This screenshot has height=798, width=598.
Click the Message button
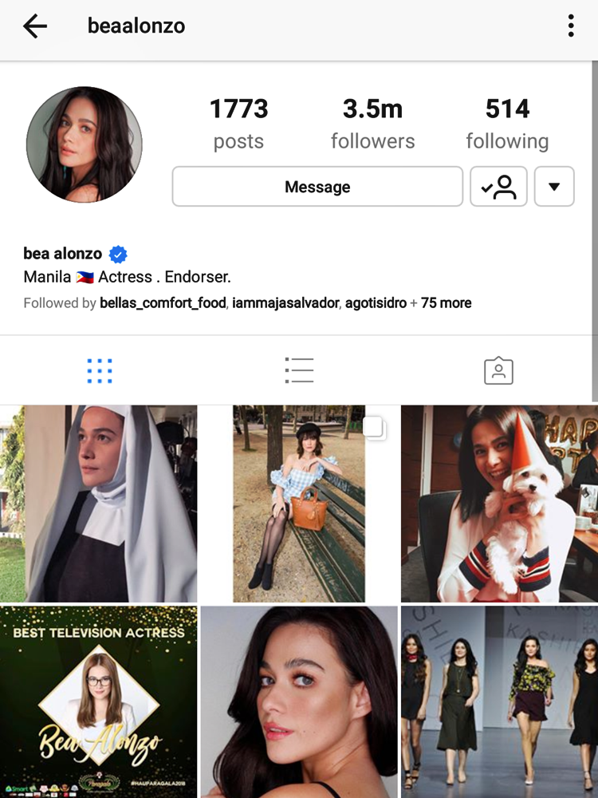(317, 187)
